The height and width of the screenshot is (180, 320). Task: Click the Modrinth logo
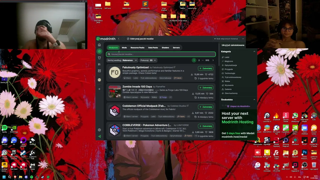click(106, 39)
